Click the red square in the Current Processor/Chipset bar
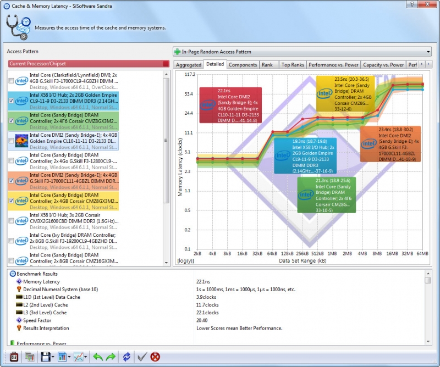This screenshot has width=440, height=367. pyautogui.click(x=166, y=64)
